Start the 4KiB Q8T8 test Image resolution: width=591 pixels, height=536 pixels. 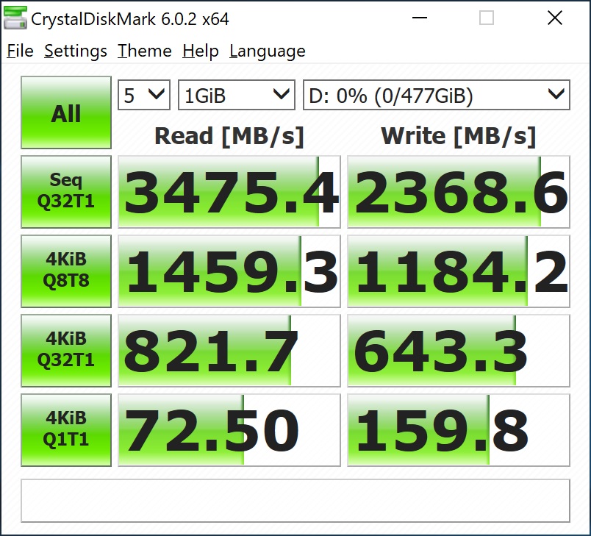tap(66, 271)
